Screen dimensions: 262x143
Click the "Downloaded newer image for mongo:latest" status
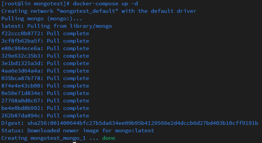coord(90,130)
